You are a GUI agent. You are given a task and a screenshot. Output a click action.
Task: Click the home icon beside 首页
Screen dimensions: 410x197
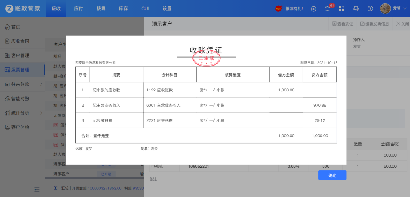pyautogui.click(x=7, y=27)
